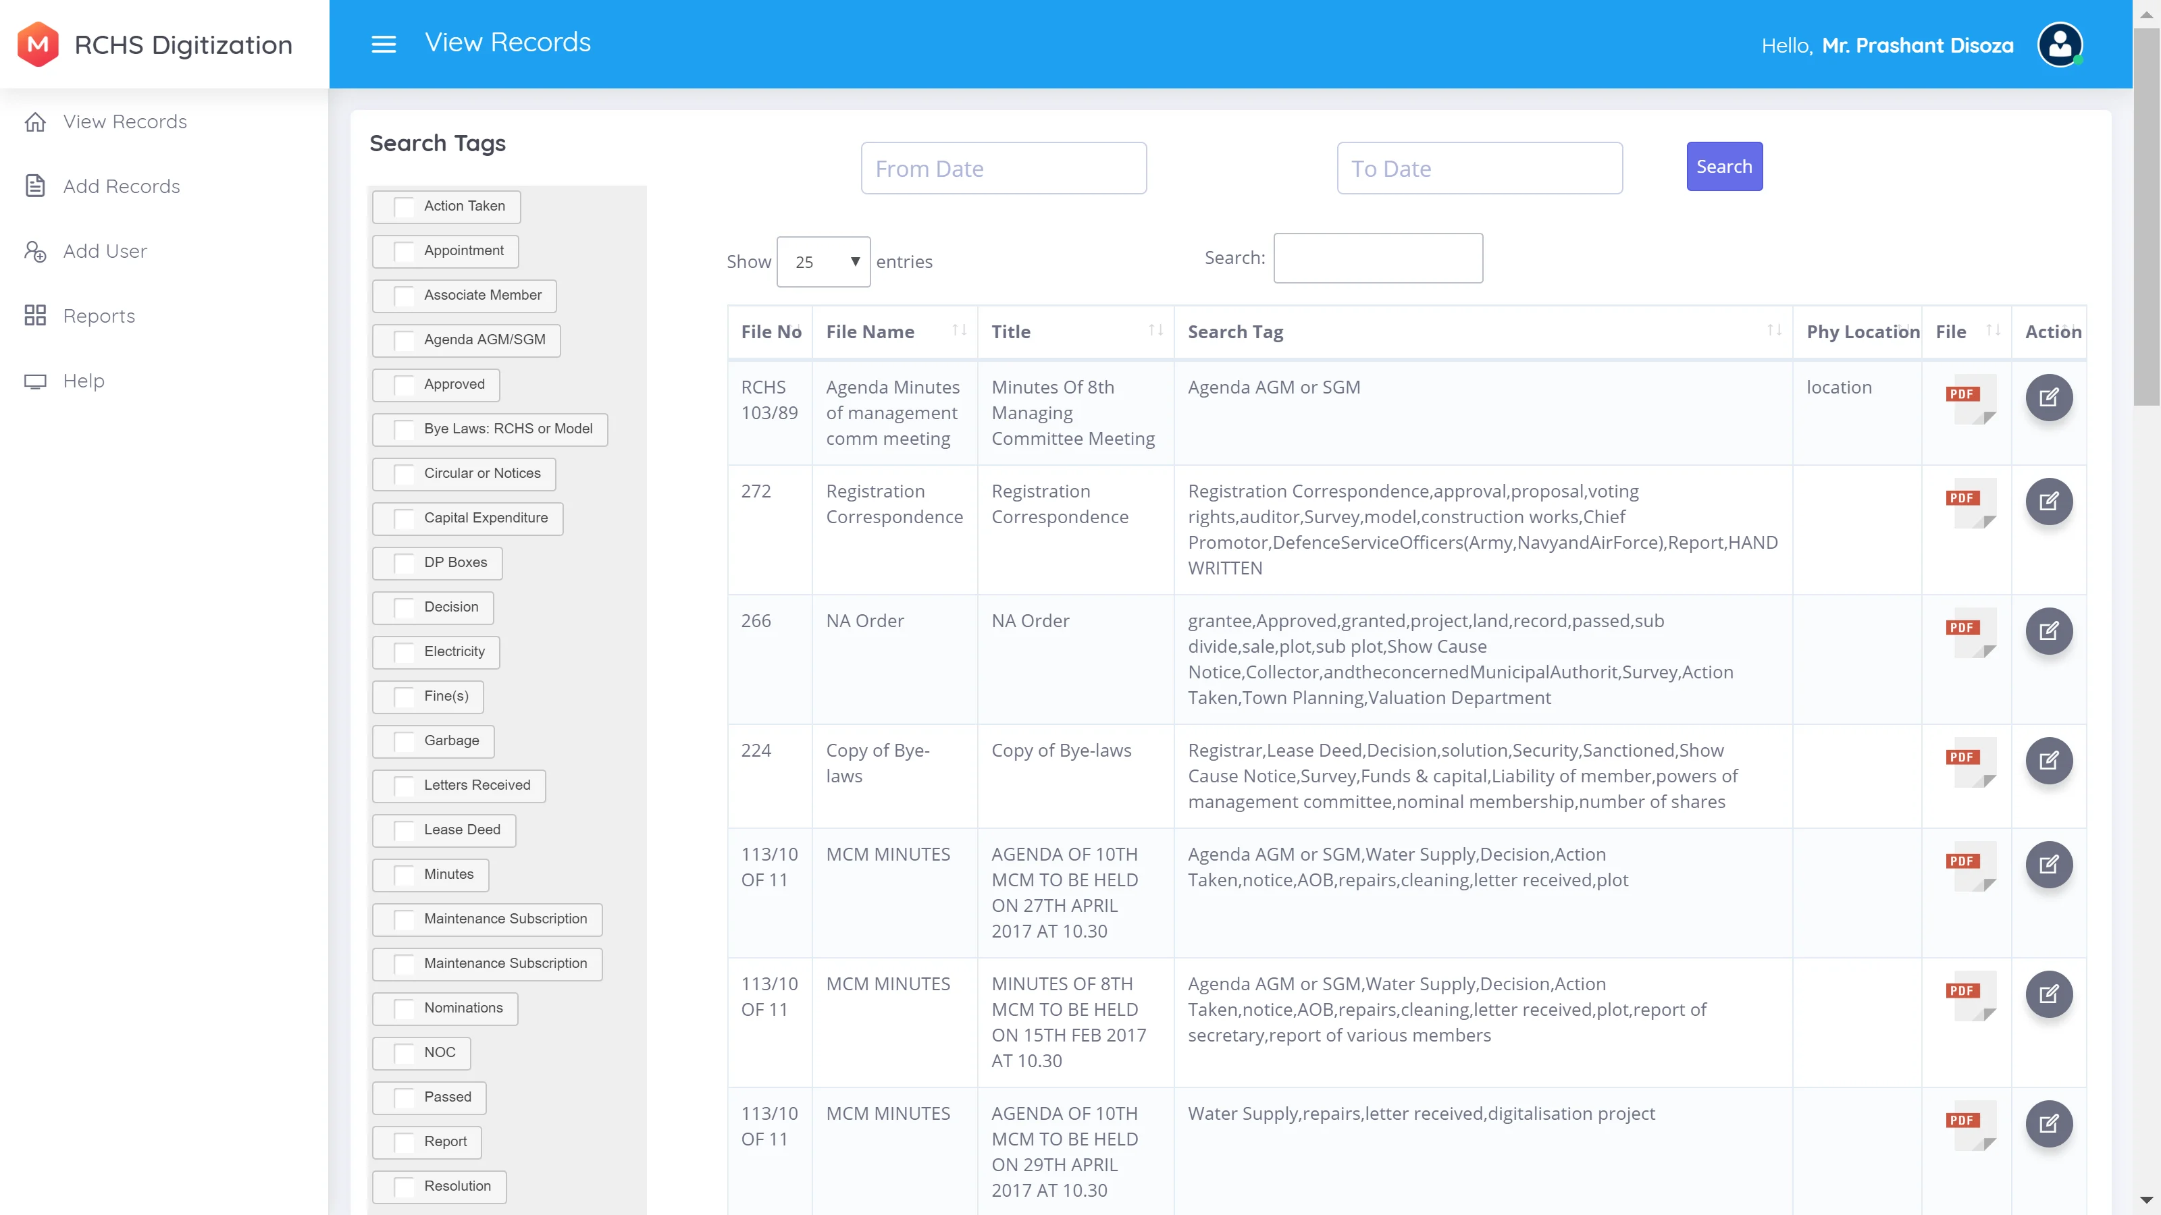Screen dimensions: 2161x1215
Task: Check the Lease Deed tag
Action: [x=405, y=830]
